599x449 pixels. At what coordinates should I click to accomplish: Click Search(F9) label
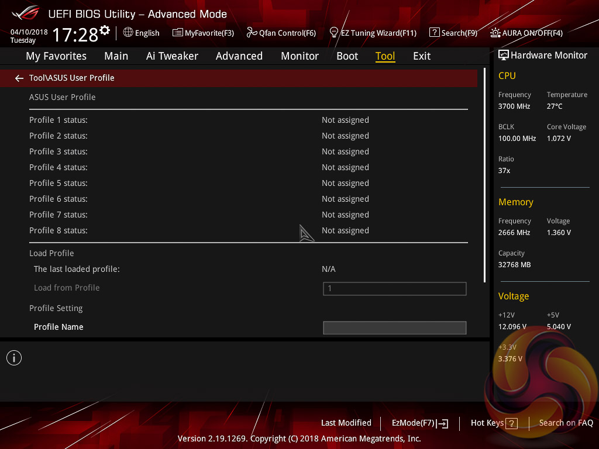point(460,33)
